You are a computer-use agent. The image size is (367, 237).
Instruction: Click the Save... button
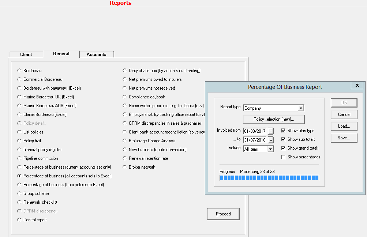point(344,138)
